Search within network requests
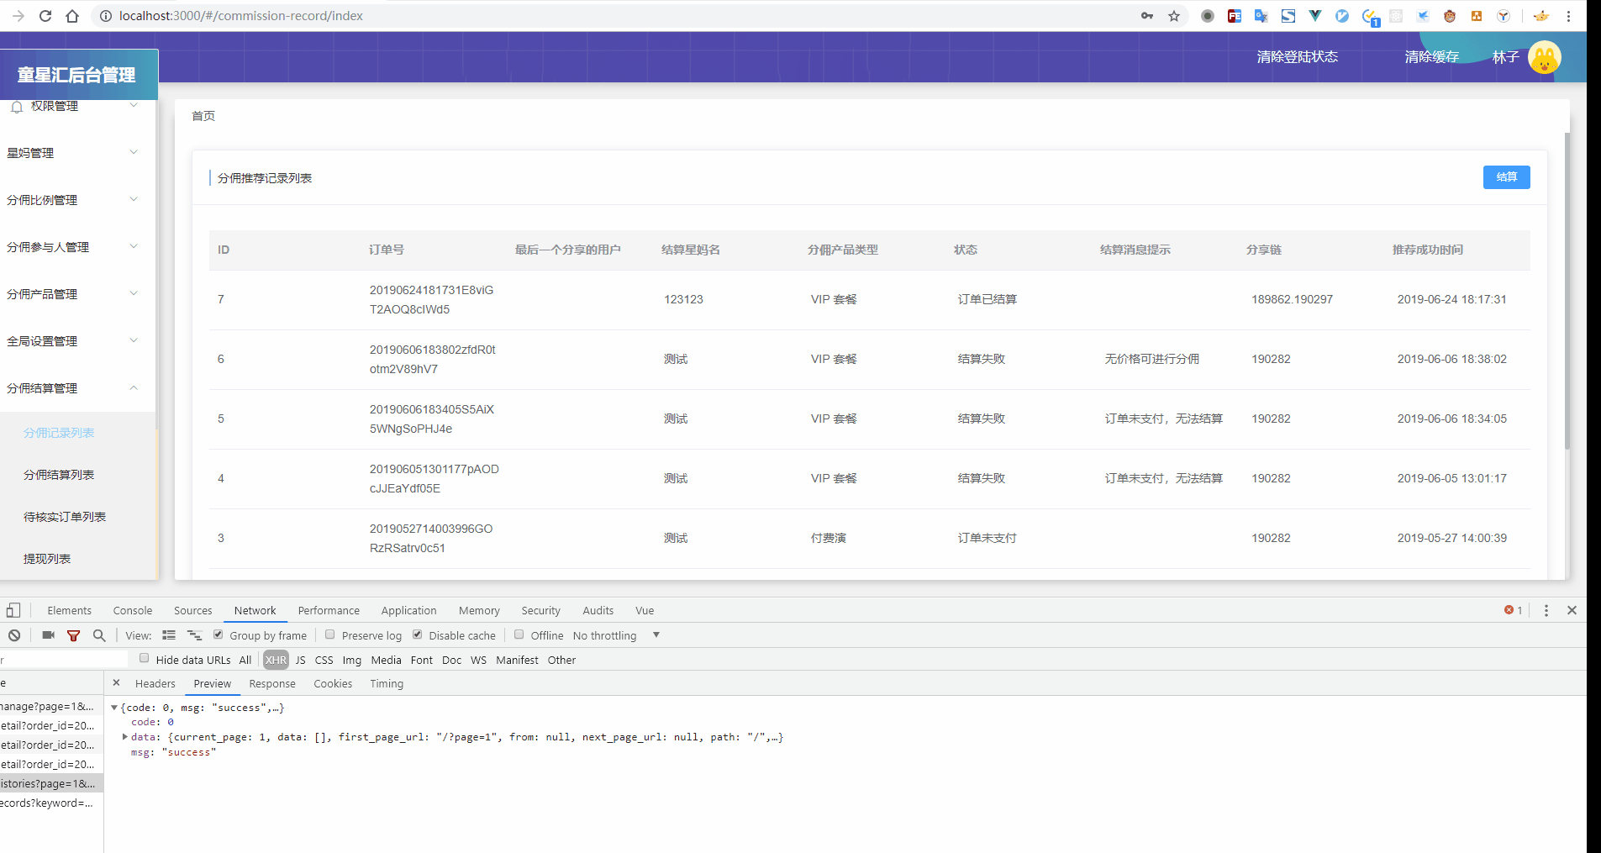Viewport: 1601px width, 853px height. coord(99,635)
